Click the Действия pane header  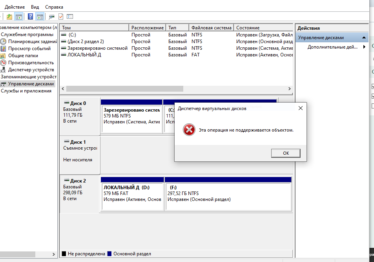[332, 28]
